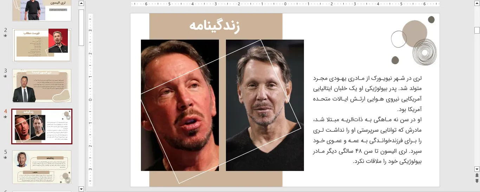
Task: Click the horizontal ruler above the slide
Action: point(285,4)
